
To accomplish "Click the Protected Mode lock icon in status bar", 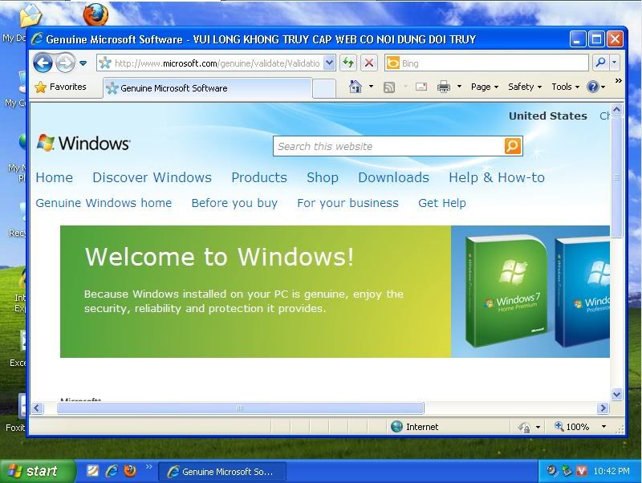I will coord(524,427).
